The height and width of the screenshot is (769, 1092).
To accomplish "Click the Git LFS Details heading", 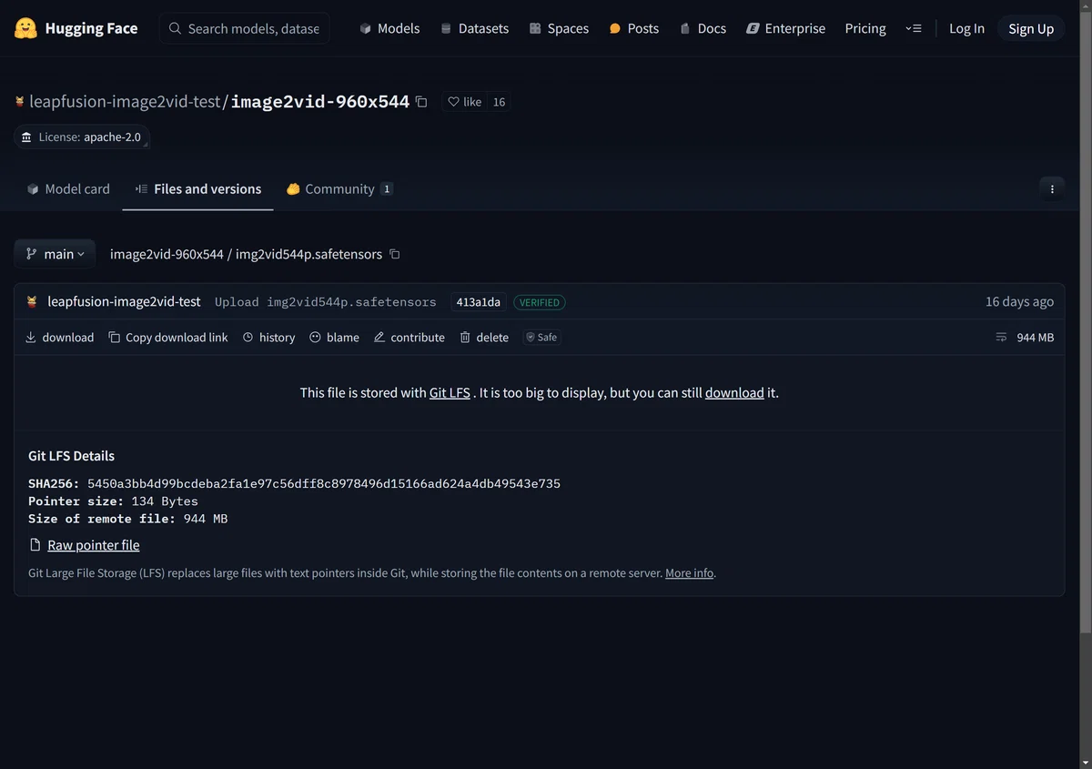I will point(72,456).
